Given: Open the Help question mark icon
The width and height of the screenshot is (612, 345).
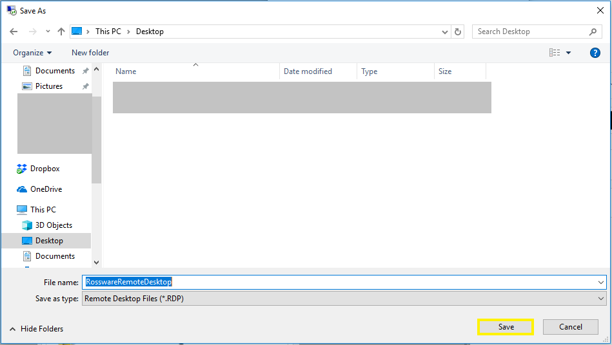Looking at the screenshot, I should [595, 53].
